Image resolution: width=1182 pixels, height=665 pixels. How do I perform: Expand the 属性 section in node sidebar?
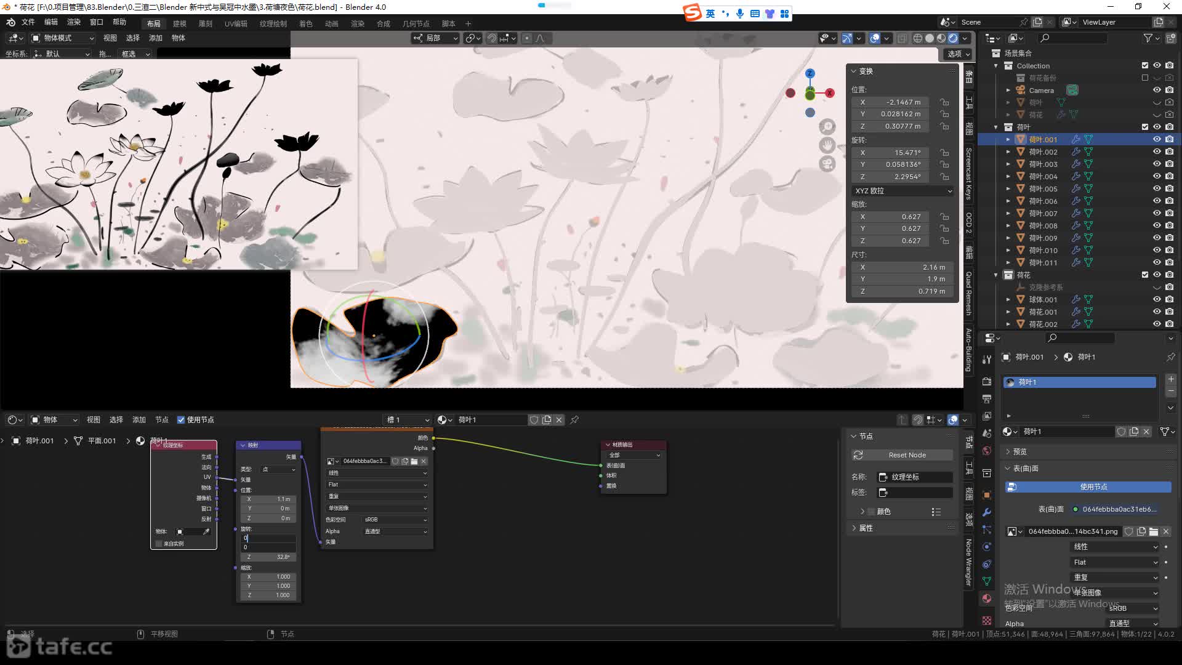pos(854,528)
